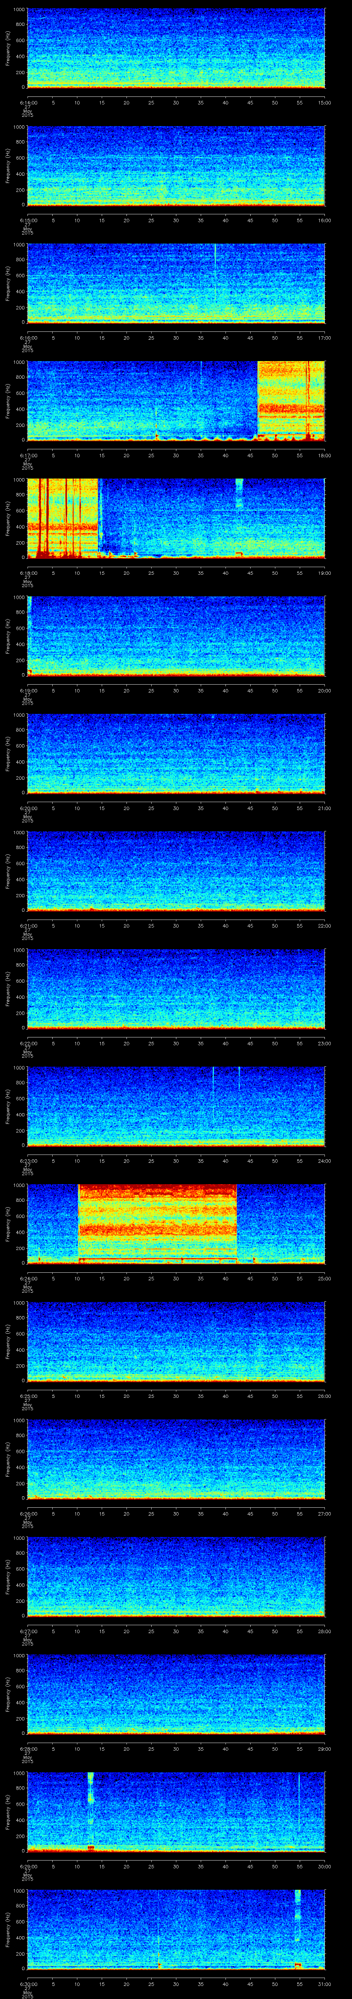Choose the 6:19:00 axis label
The width and height of the screenshot is (352, 1999).
coord(28,691)
